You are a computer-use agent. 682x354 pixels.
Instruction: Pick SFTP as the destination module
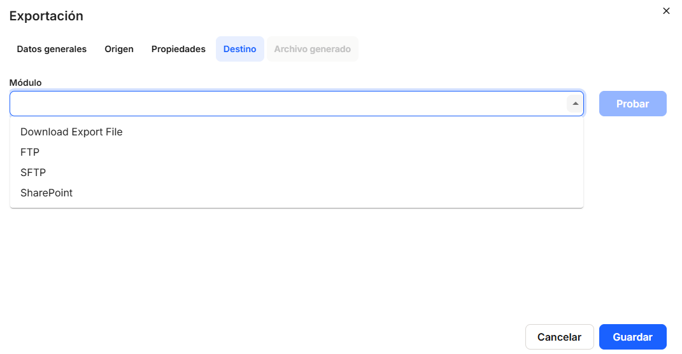[33, 173]
